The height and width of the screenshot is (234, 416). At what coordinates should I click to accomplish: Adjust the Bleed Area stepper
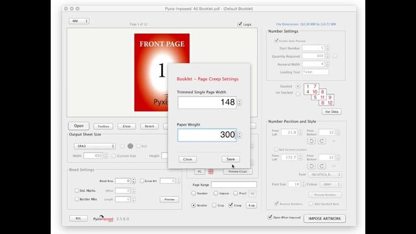click(x=133, y=181)
